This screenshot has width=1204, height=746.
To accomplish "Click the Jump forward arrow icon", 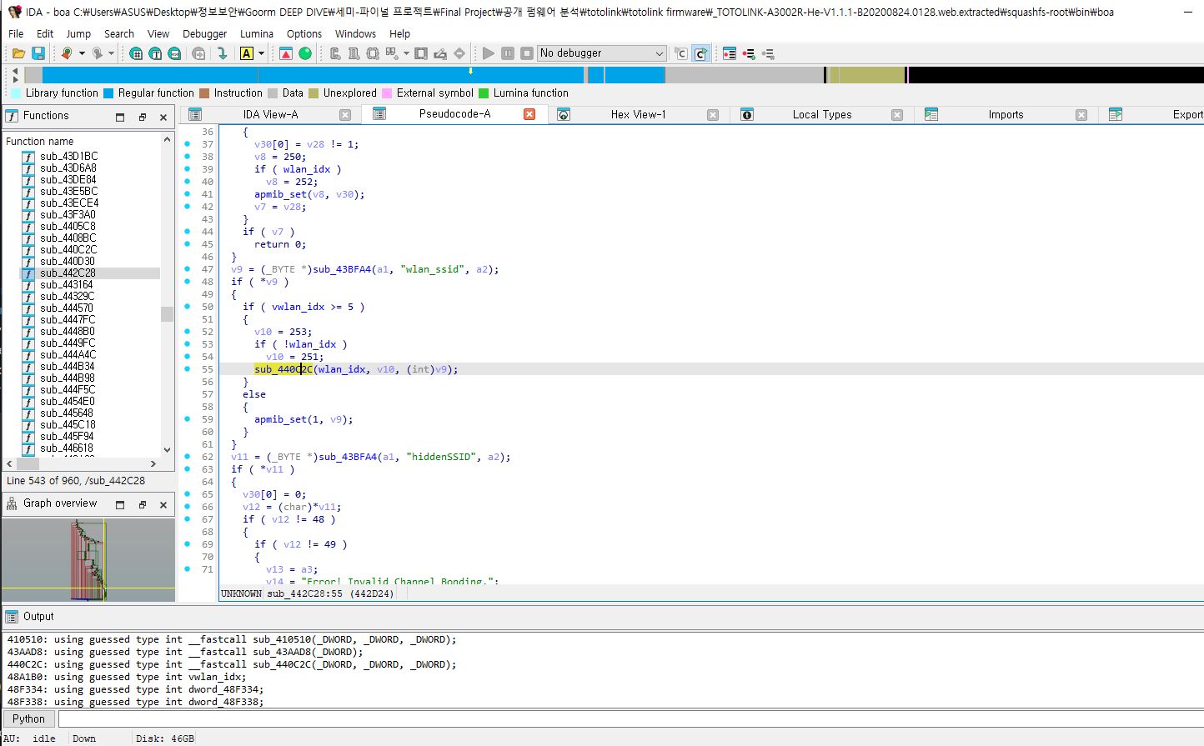I will [97, 53].
